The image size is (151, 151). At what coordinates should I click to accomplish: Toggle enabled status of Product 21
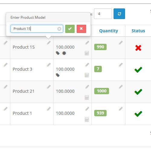click(x=138, y=92)
